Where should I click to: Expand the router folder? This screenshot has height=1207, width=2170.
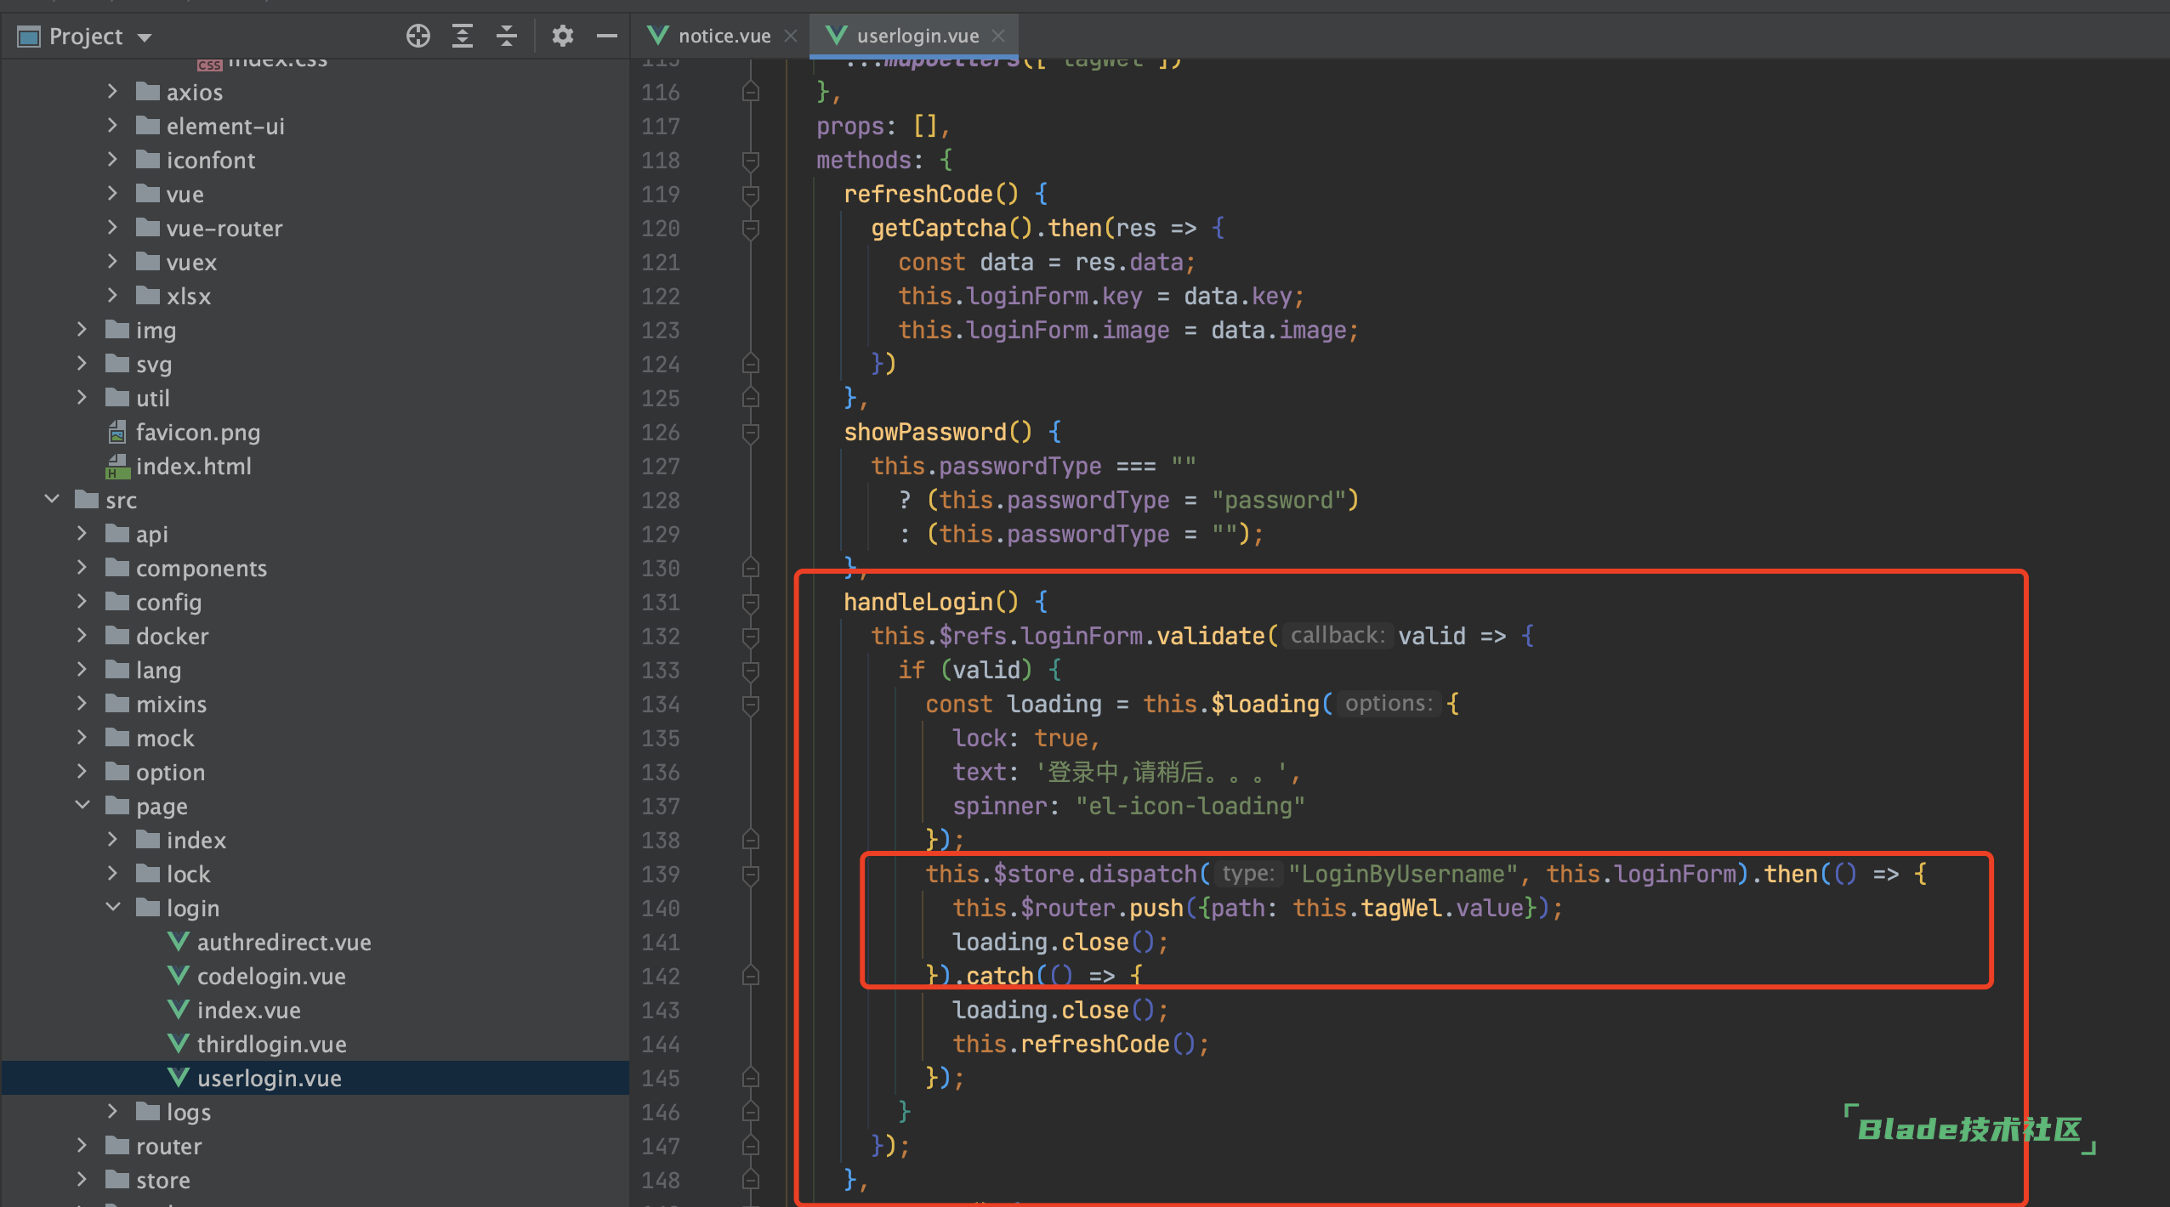[82, 1146]
